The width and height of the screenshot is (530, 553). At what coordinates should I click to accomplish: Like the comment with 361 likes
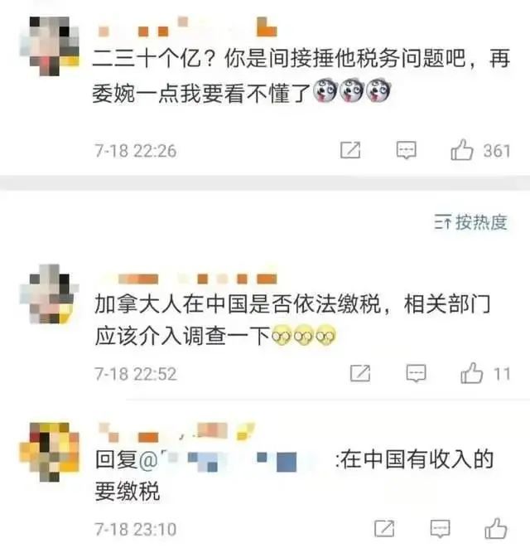(462, 150)
